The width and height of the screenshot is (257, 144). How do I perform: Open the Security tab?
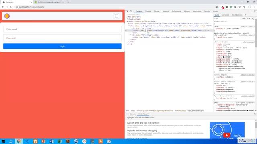tap(207, 11)
